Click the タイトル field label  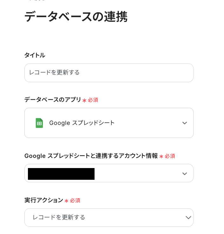click(35, 55)
